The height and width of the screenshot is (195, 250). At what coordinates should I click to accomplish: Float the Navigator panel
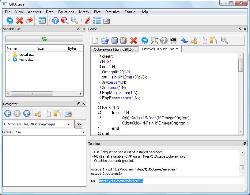[x=79, y=104]
